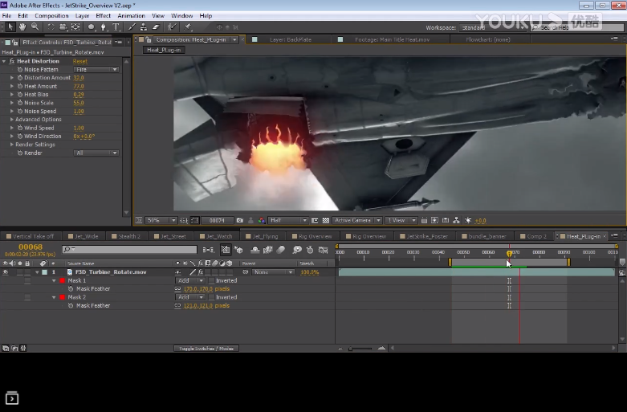Switch to JetStrike_Poster timeline tab
The height and width of the screenshot is (412, 627).
427,236
